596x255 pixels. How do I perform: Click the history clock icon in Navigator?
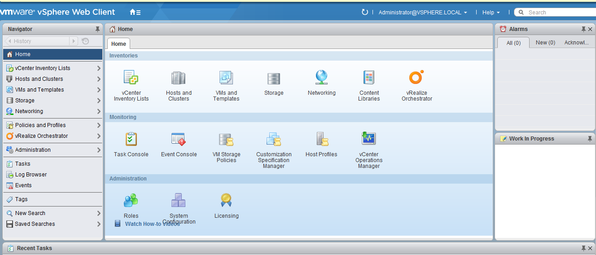point(85,41)
